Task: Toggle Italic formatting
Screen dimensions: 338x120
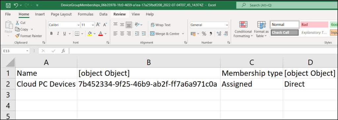Action: (x=58, y=34)
